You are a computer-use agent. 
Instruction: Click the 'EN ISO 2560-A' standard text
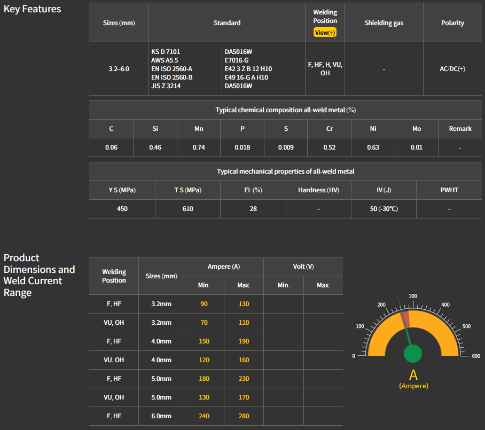172,69
